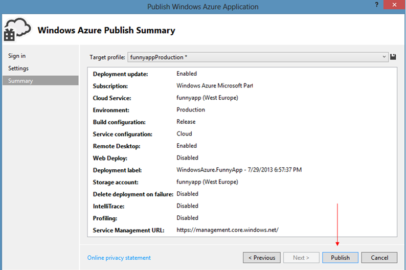Click the Web Deploy Disabled value

187,158
